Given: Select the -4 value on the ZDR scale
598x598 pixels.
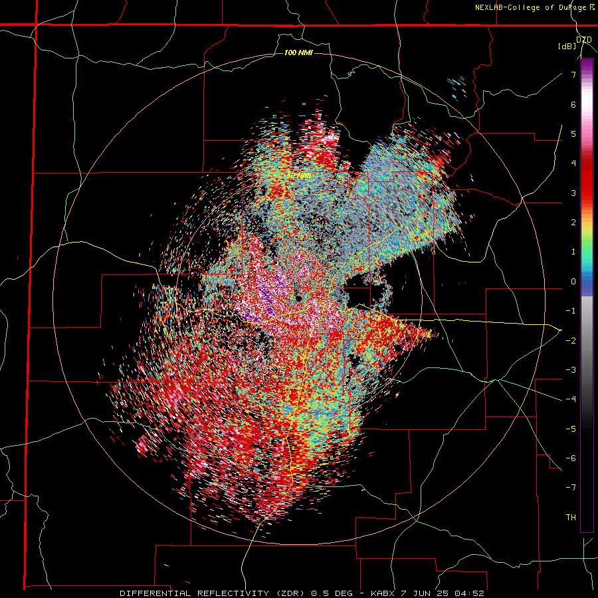Looking at the screenshot, I should [571, 399].
